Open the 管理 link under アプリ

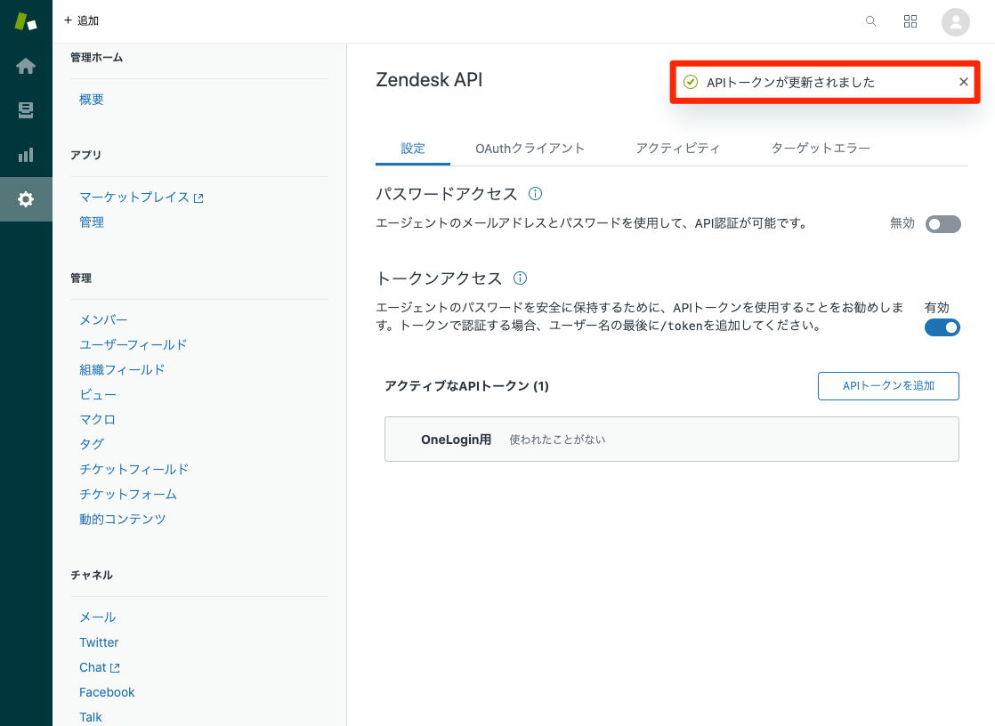click(92, 222)
